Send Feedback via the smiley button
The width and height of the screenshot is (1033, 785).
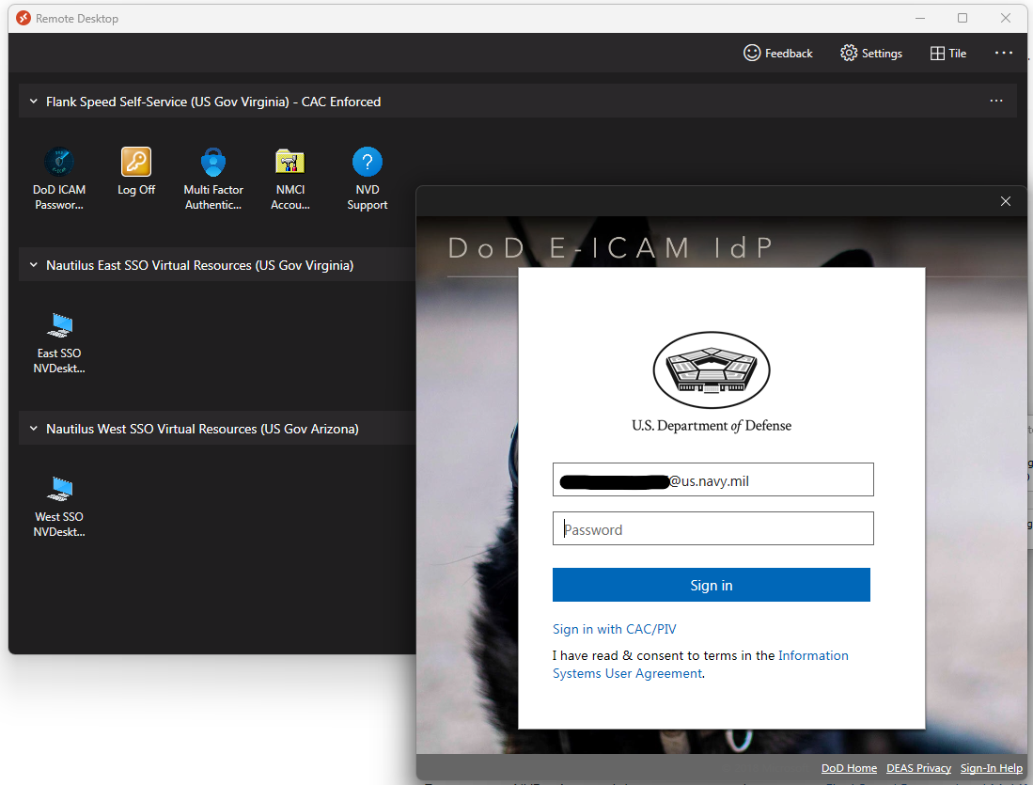[777, 53]
